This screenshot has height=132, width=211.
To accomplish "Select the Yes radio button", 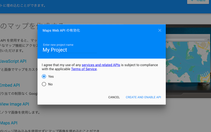I will click(x=44, y=76).
